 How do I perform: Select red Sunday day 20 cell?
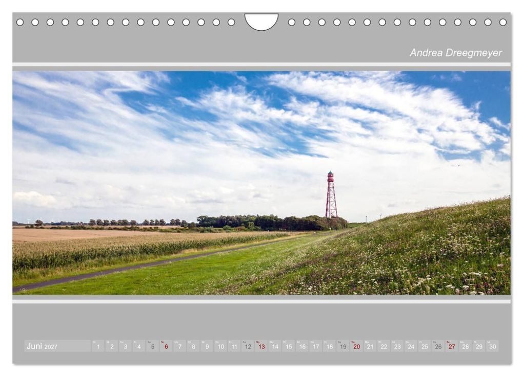pyautogui.click(x=356, y=346)
